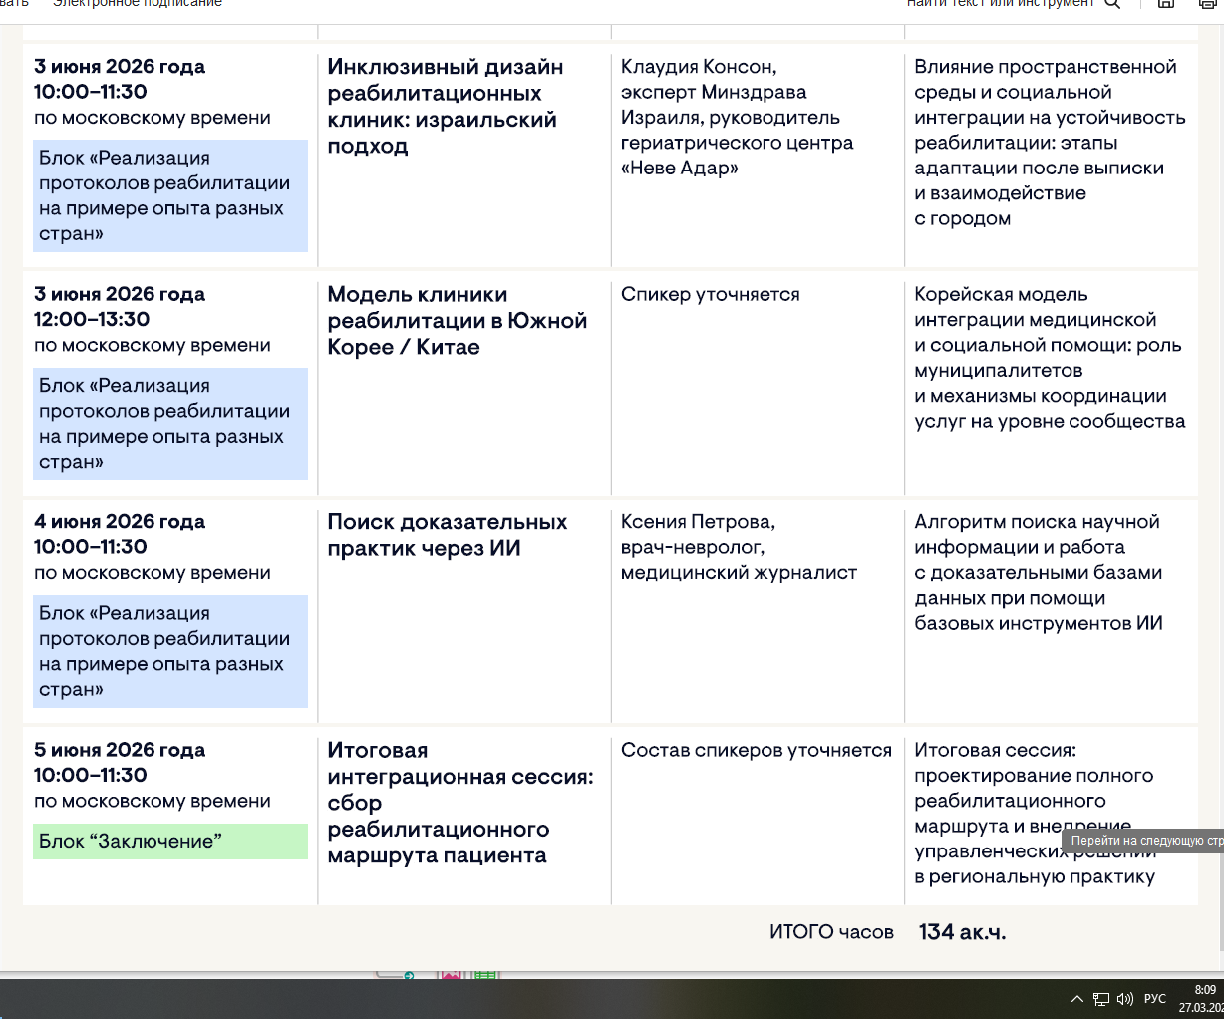This screenshot has width=1224, height=1019.
Task: Click the Найти текст или инструмент search field
Action: tap(1000, 4)
